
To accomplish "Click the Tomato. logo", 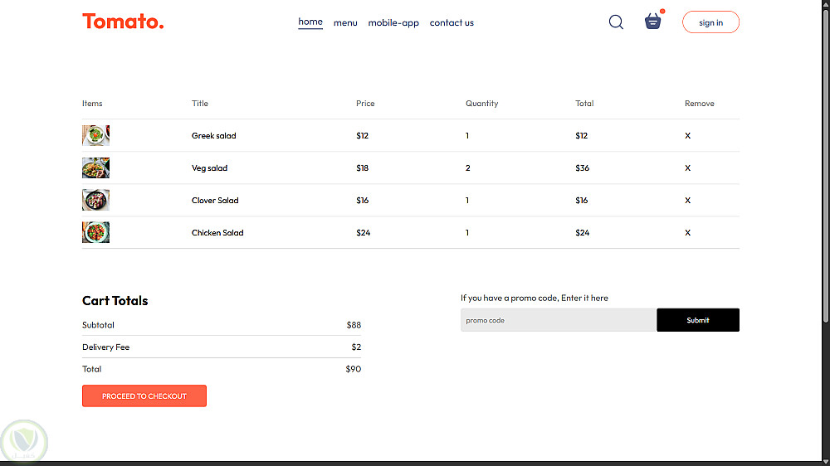I will (123, 22).
